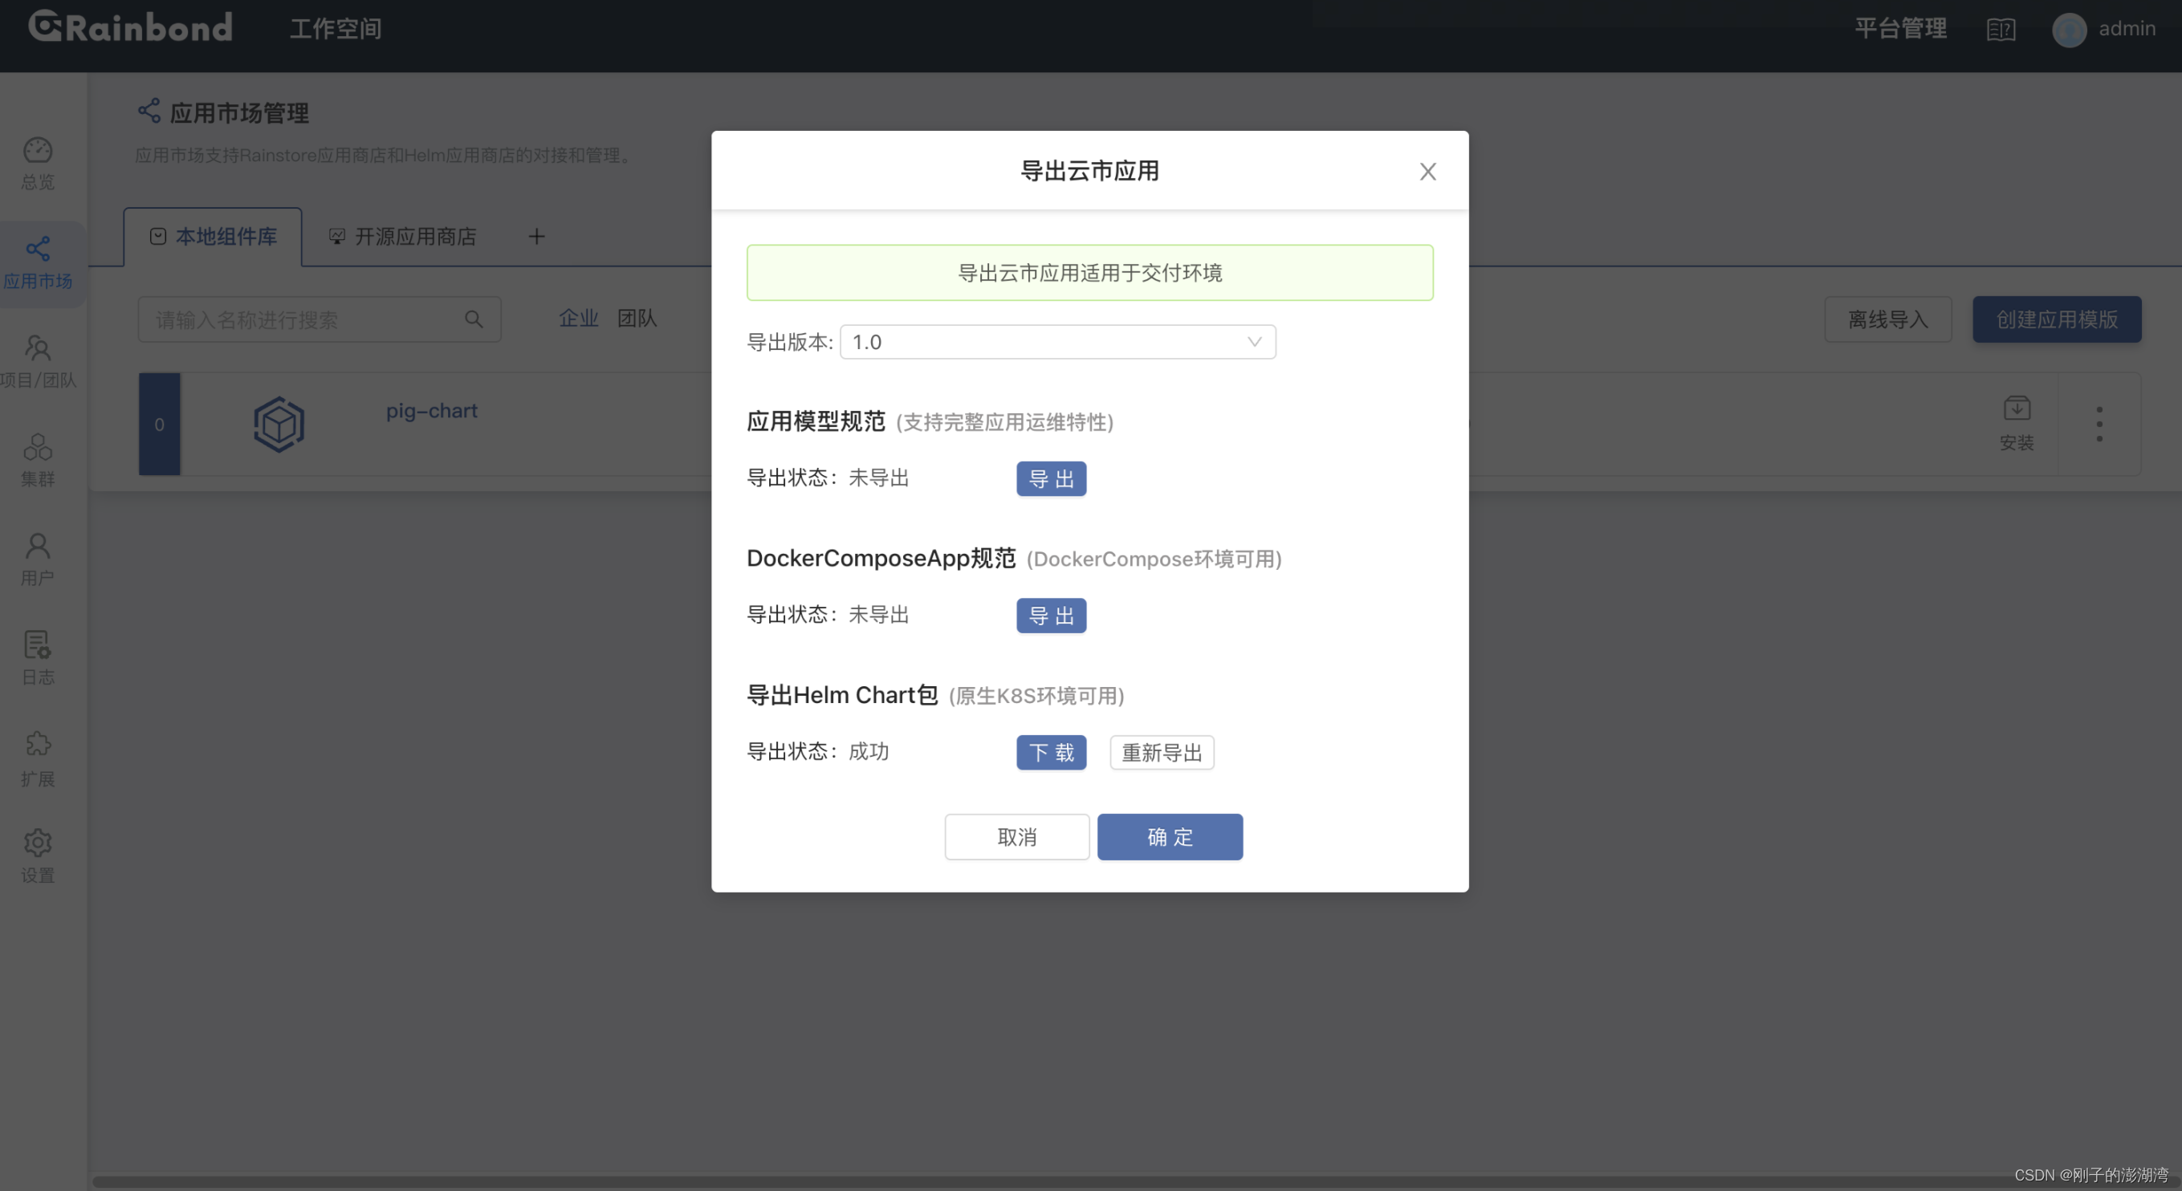Screen dimensions: 2182x1191
Task: Download the exported Helm Chart package
Action: tap(1050, 752)
